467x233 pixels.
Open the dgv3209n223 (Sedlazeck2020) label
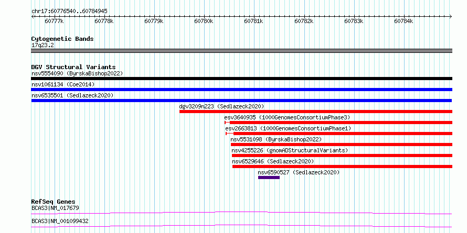[221, 106]
